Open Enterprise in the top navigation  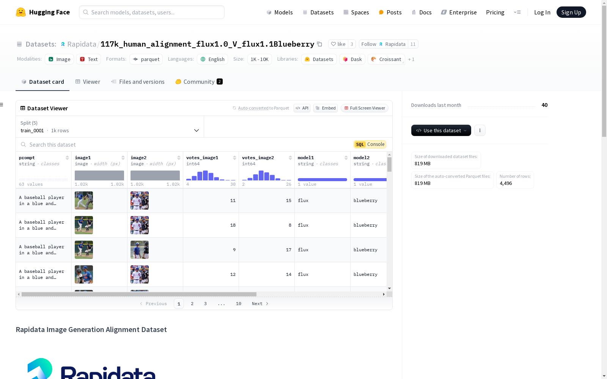click(459, 12)
